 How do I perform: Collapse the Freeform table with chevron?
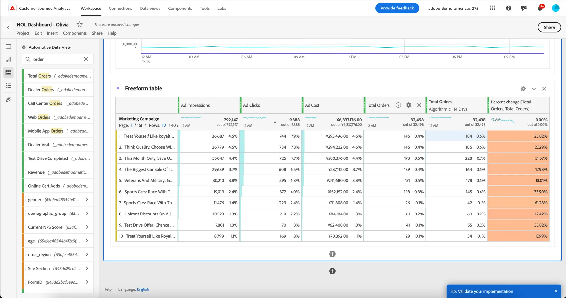pyautogui.click(x=534, y=89)
